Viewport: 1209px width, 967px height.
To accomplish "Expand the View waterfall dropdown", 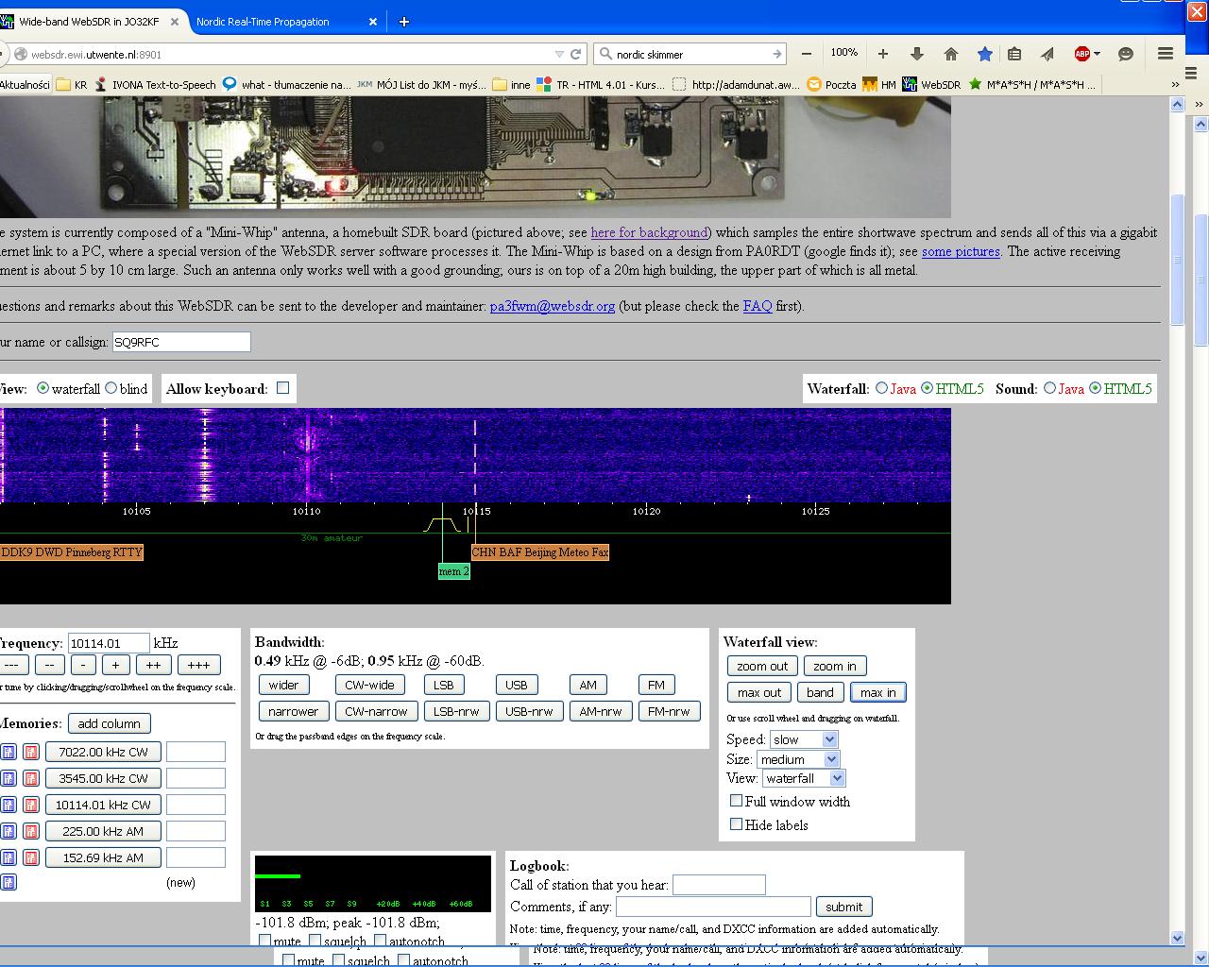I will pyautogui.click(x=803, y=778).
